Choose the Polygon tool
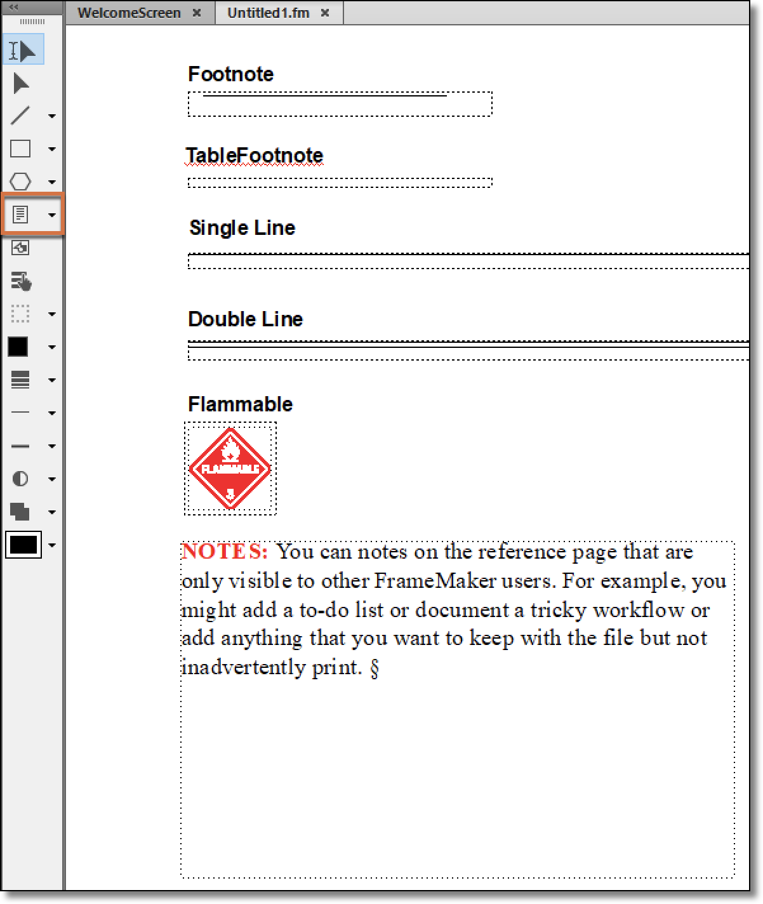This screenshot has height=904, width=763. 21,182
